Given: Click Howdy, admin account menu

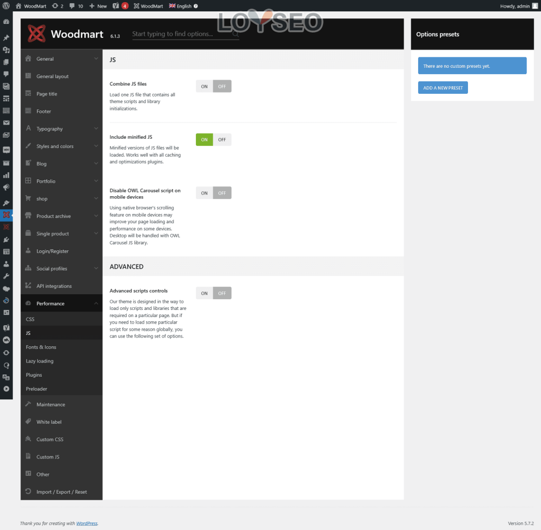Looking at the screenshot, I should pos(519,6).
